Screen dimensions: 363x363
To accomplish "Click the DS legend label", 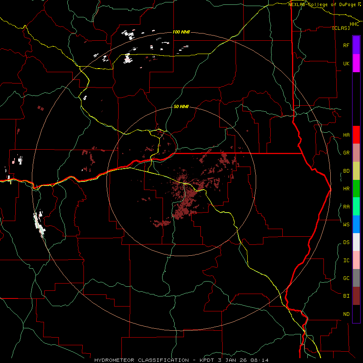I will point(346,242).
